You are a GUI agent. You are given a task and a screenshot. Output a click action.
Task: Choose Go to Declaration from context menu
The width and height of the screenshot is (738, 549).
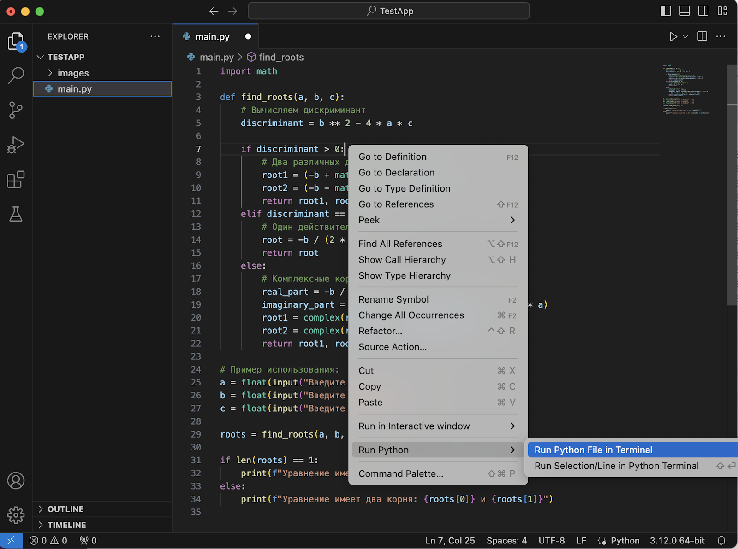438,173
